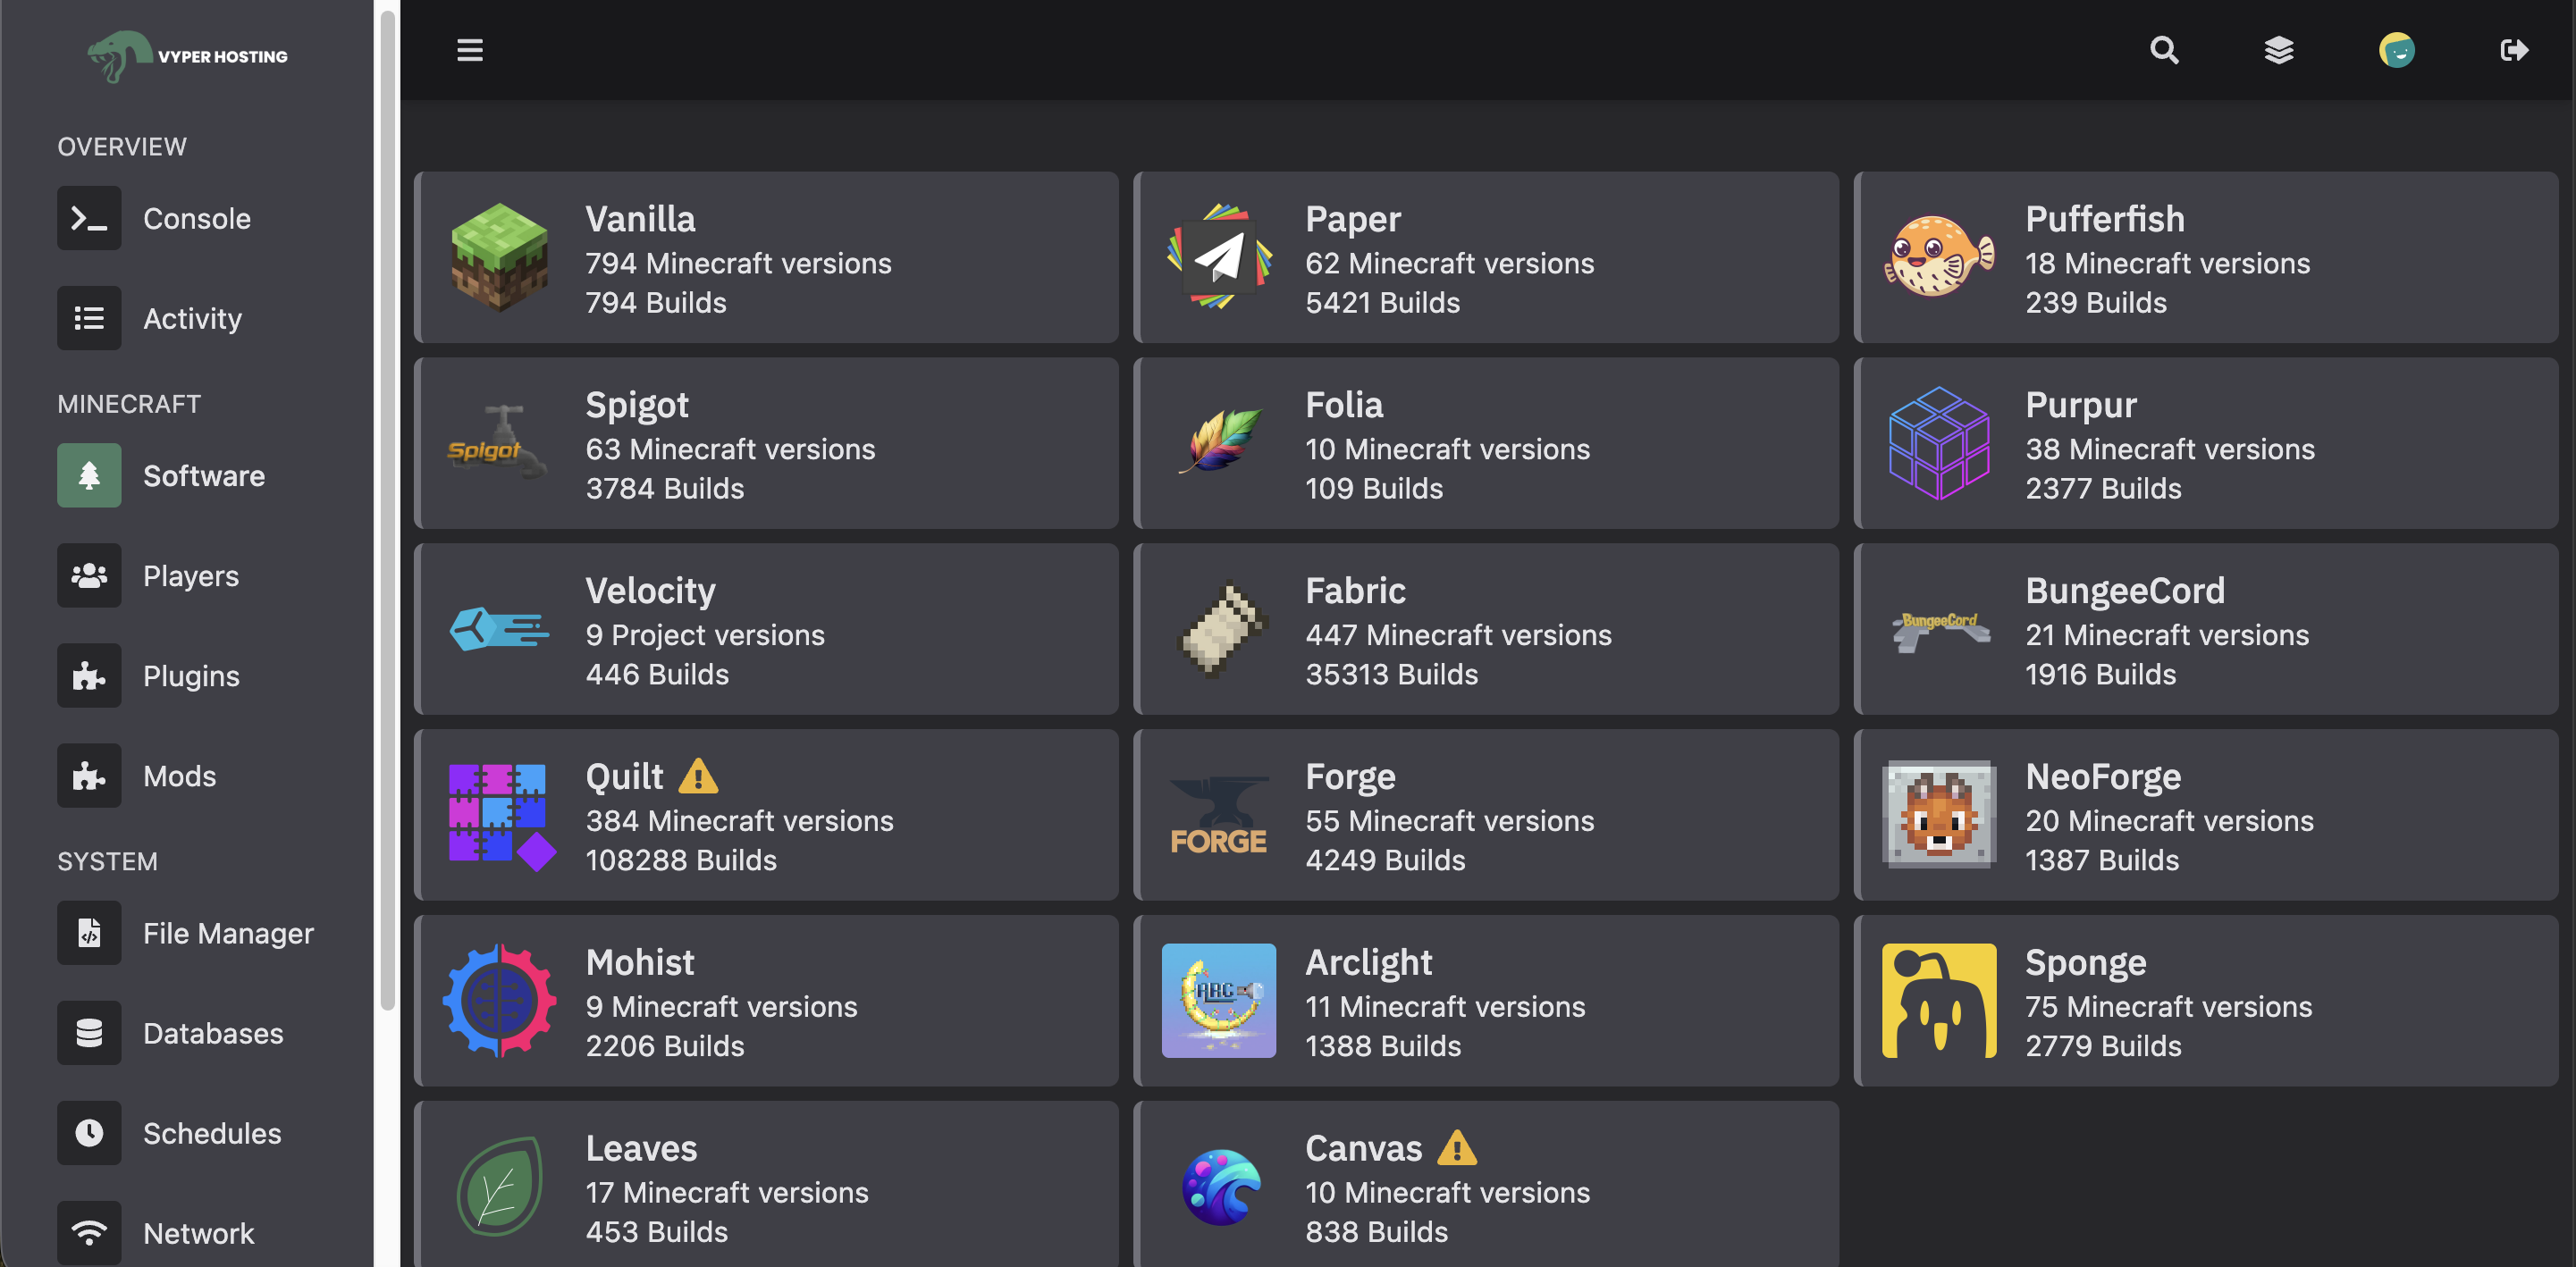The image size is (2576, 1267).
Task: Open the Activity menu entry
Action: 192,318
